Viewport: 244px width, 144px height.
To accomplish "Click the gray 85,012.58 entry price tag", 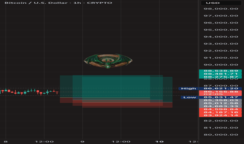I will coord(221,103).
